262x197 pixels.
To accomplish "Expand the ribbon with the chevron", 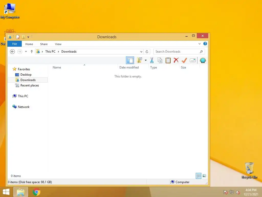I will tap(200, 44).
